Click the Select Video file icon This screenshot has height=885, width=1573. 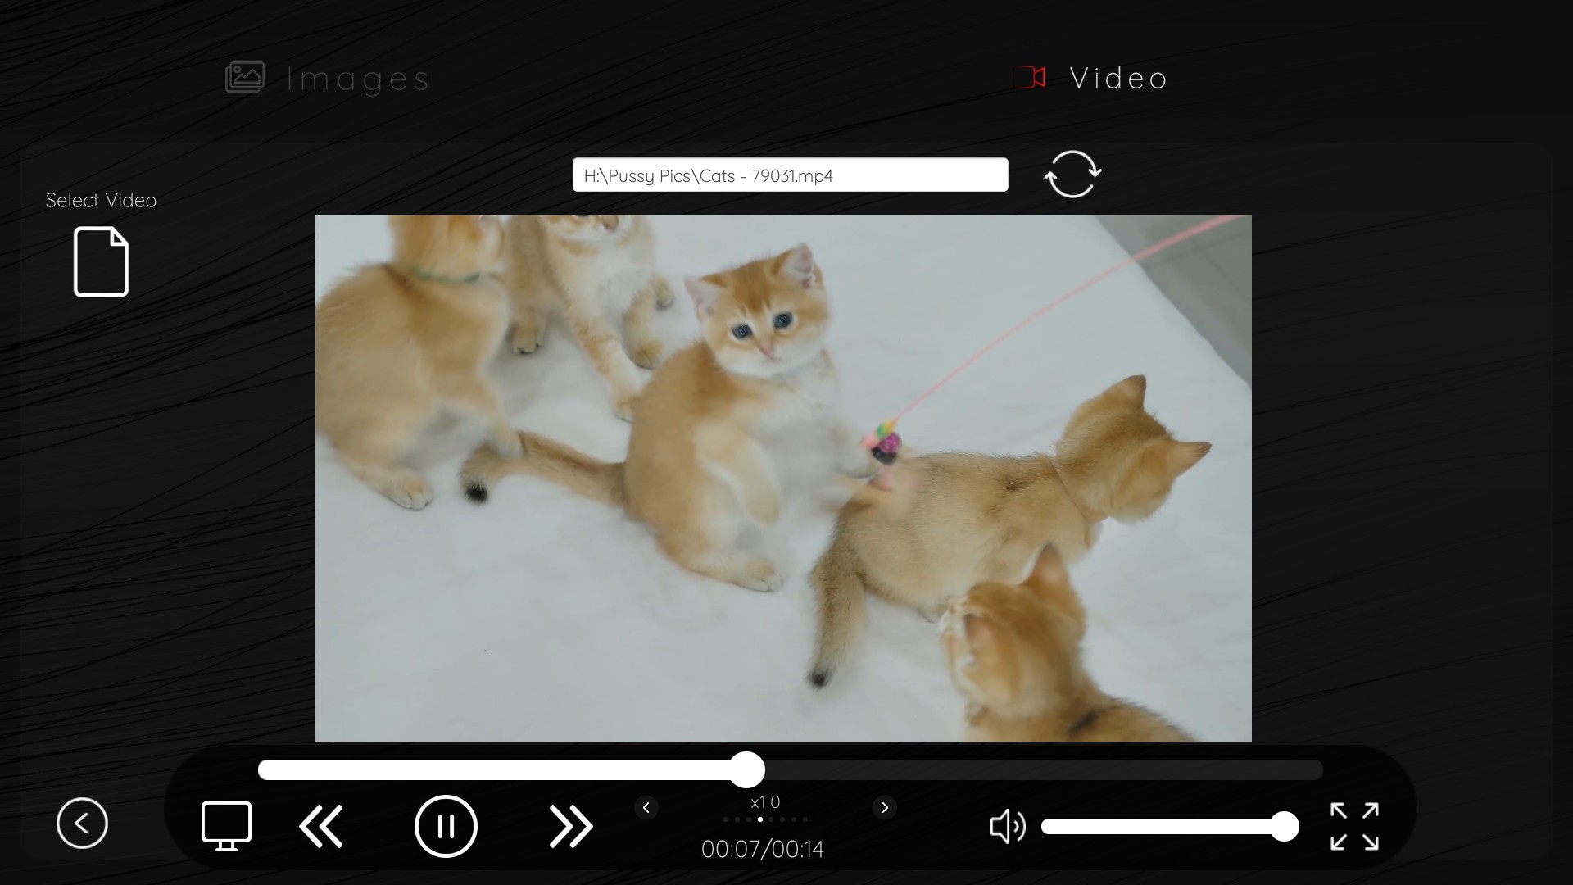coord(101,262)
